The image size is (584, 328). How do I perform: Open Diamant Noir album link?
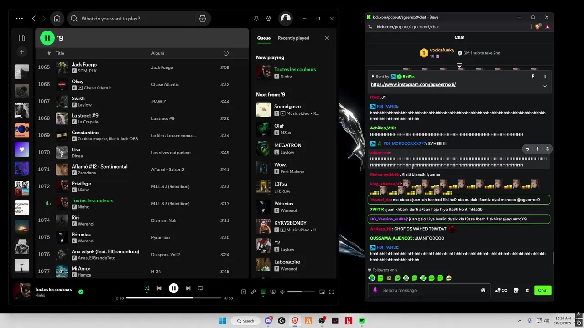[x=164, y=220]
